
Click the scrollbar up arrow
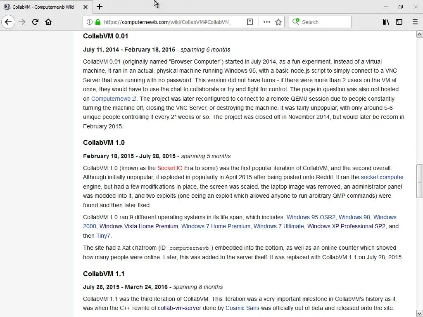(x=420, y=34)
